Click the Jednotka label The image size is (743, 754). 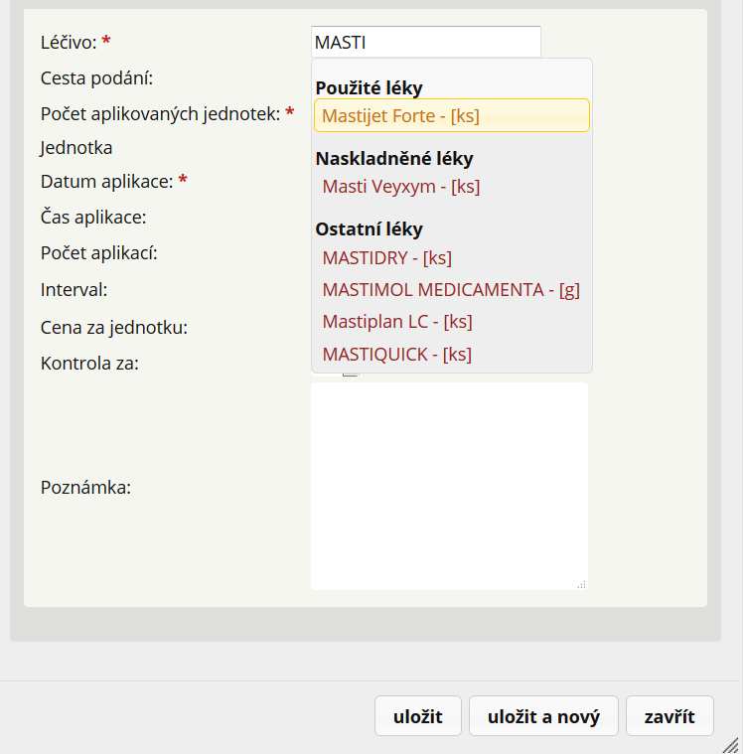76,148
